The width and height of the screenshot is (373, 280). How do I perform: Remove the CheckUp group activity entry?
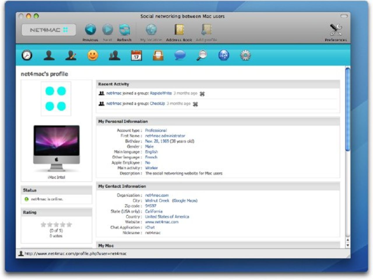point(195,104)
